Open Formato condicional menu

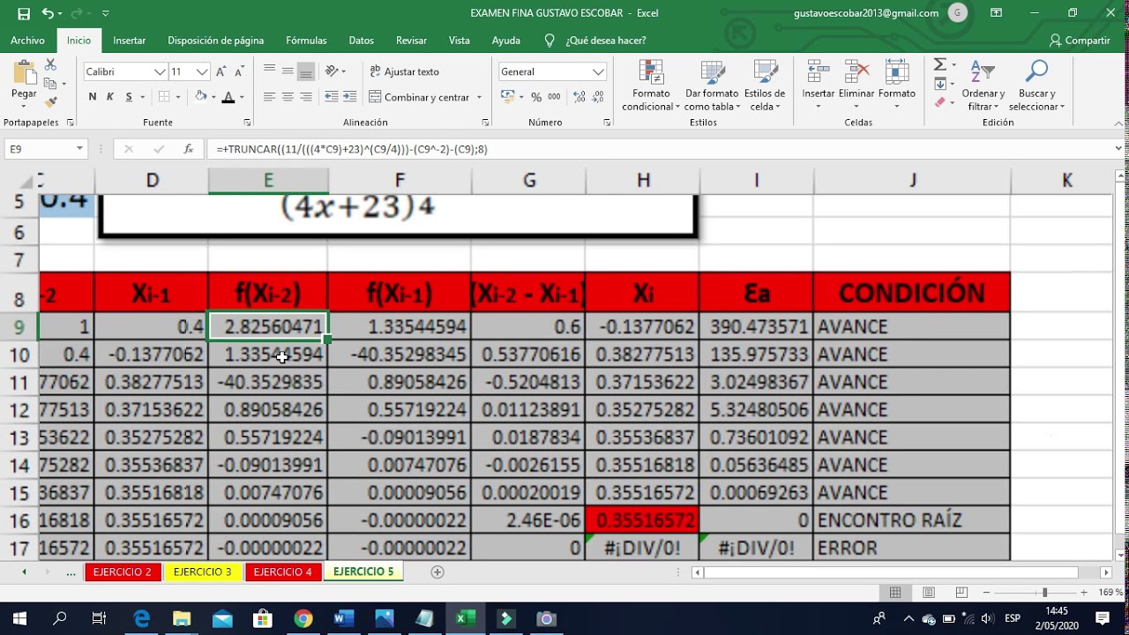point(651,86)
